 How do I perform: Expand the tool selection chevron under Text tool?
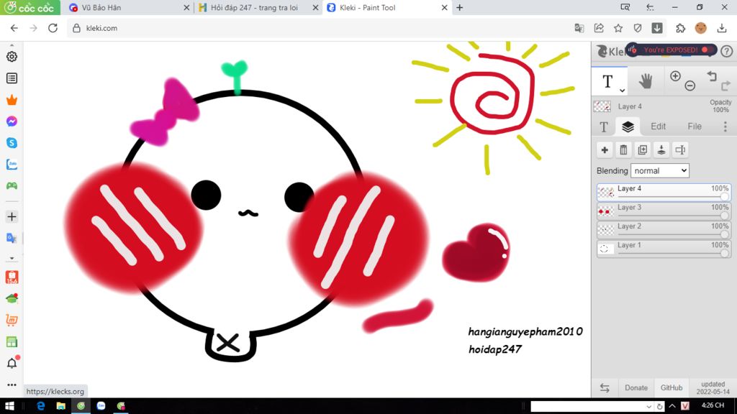(x=622, y=90)
